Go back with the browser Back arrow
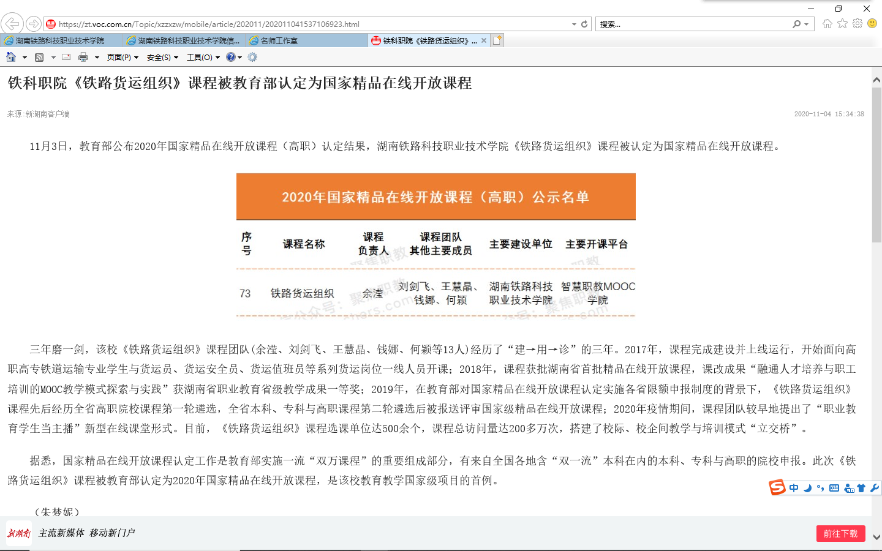Viewport: 882px width, 551px height. [x=12, y=24]
